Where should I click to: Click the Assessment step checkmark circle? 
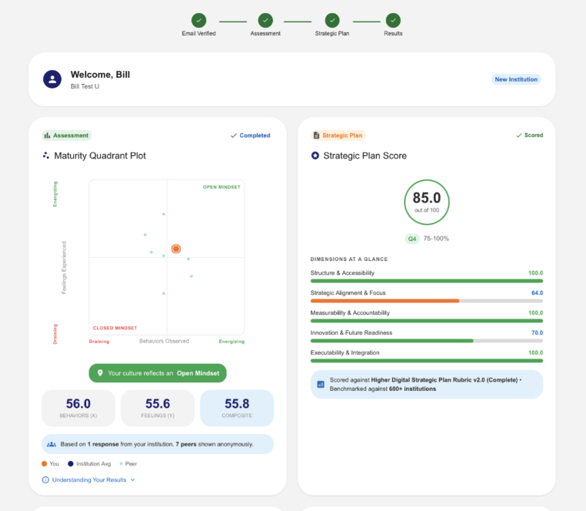(x=265, y=20)
